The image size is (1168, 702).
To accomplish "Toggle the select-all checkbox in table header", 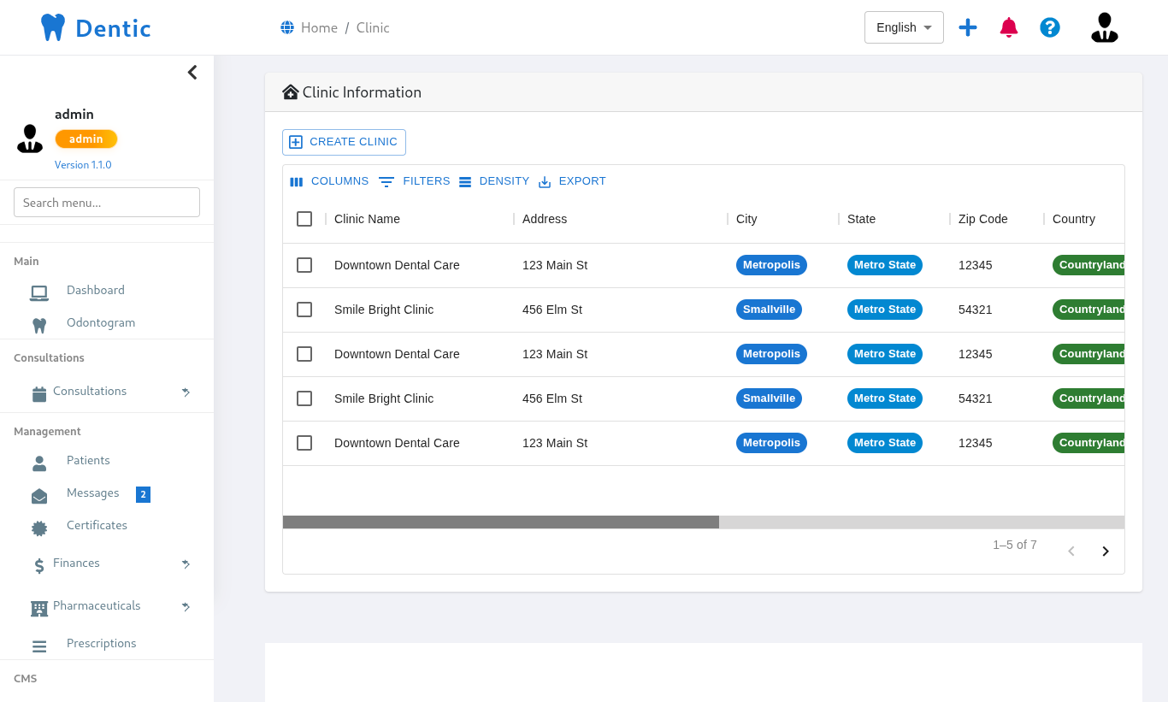I will [304, 219].
